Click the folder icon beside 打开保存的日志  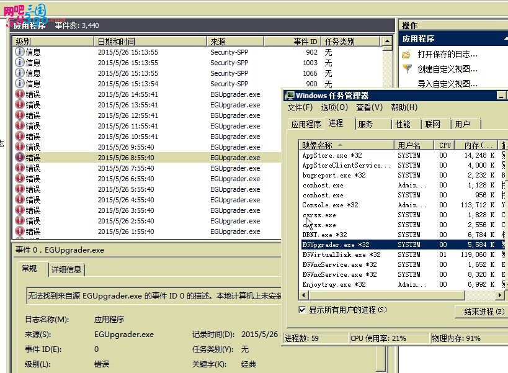407,54
